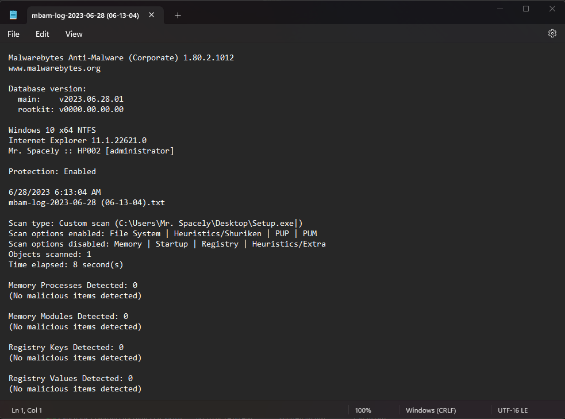Screen dimensions: 565x419
Task: Click the Ln 1, Col 1 status indicator
Action: coord(26,410)
